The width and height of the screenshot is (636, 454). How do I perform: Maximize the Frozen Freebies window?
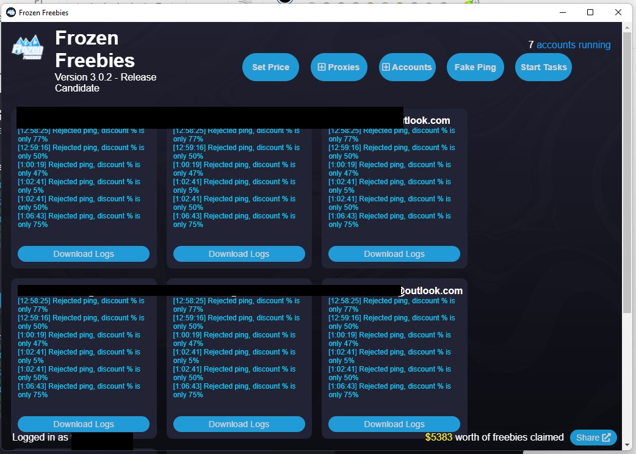pyautogui.click(x=590, y=12)
